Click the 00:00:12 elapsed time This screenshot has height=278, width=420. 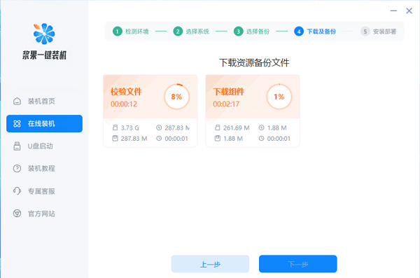tap(124, 104)
